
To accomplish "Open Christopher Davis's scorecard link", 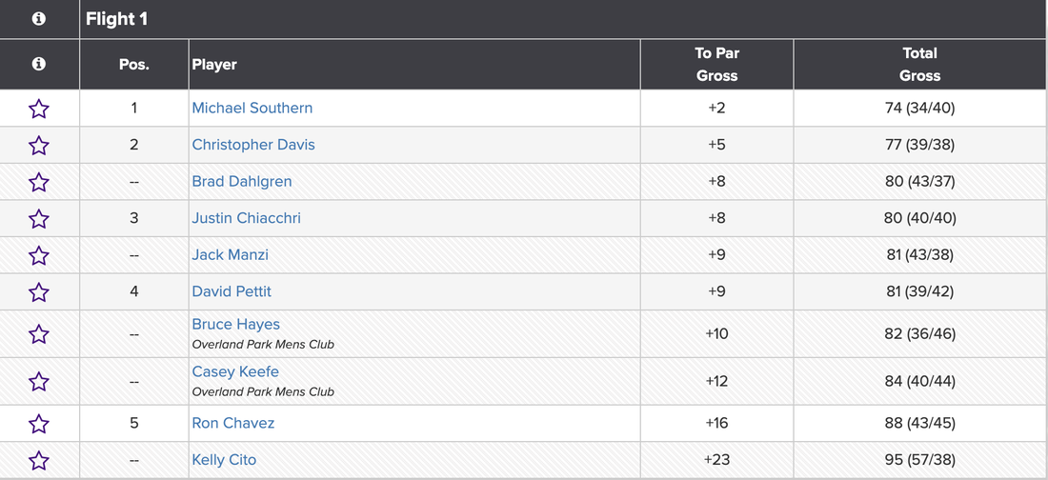I will [253, 145].
